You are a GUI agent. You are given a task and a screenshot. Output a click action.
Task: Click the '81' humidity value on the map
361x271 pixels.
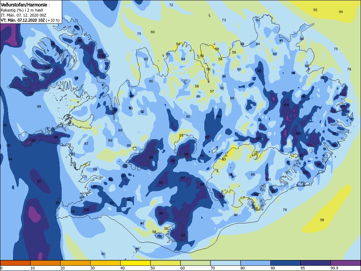point(137,249)
